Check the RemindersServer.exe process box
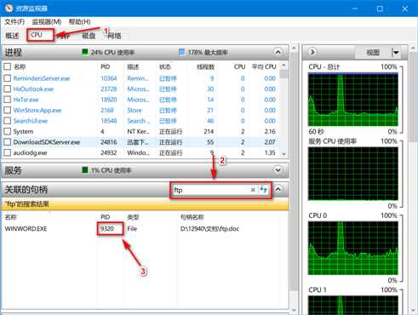 click(8, 78)
